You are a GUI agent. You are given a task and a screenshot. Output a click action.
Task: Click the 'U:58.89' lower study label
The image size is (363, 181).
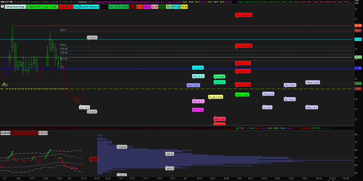[5, 132]
